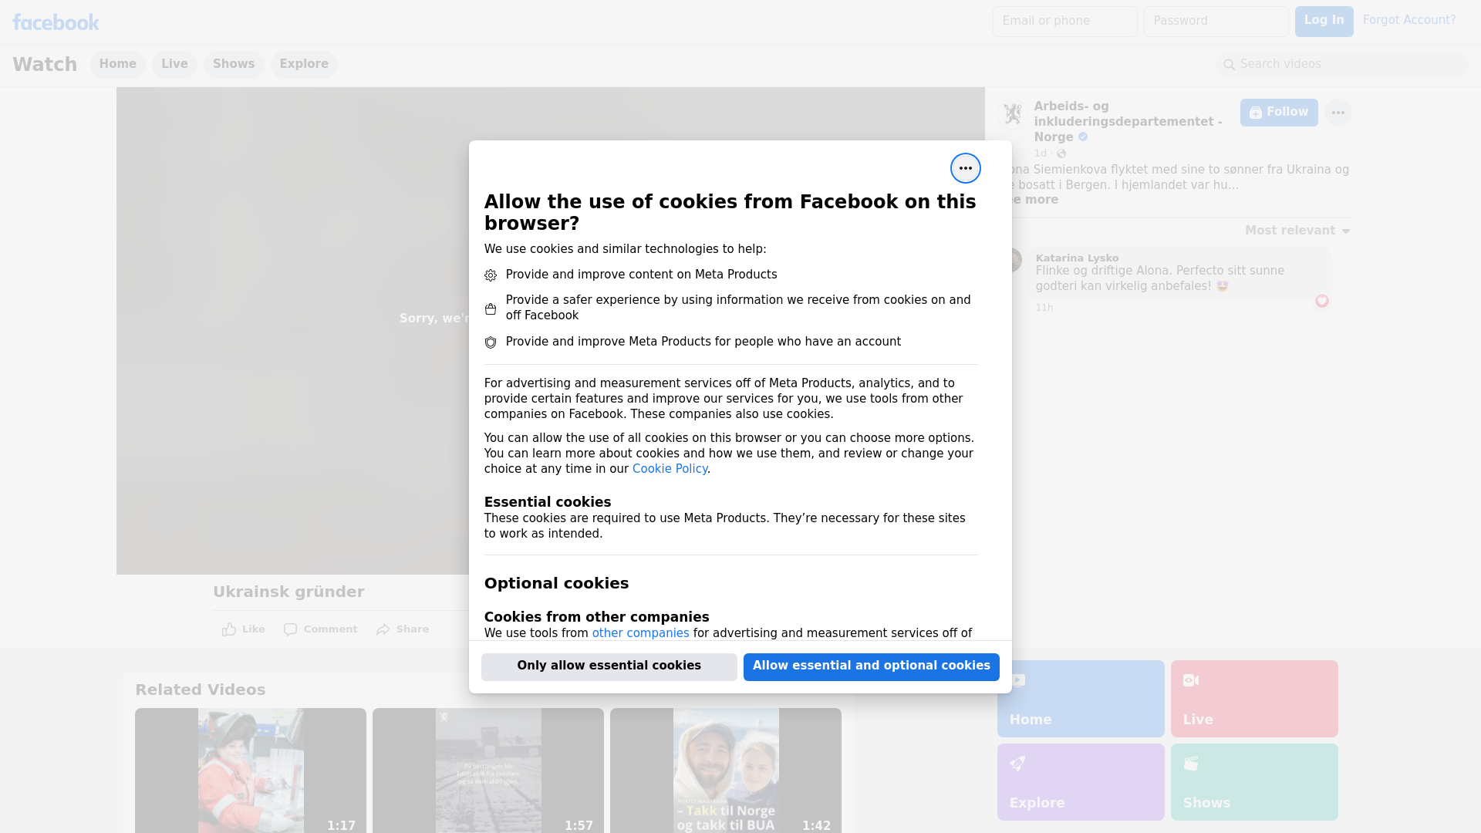Switch to the Shows tab

pos(233,64)
